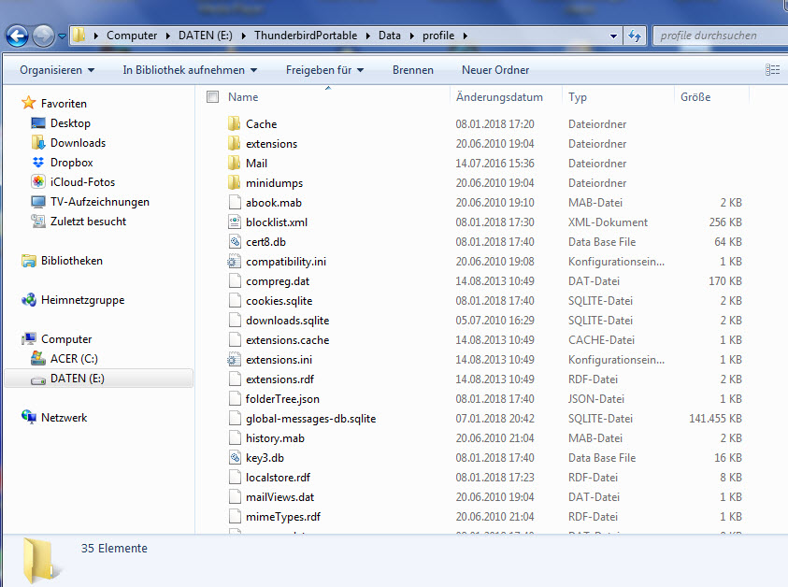
Task: Select the key3.db file icon
Action: pos(235,457)
